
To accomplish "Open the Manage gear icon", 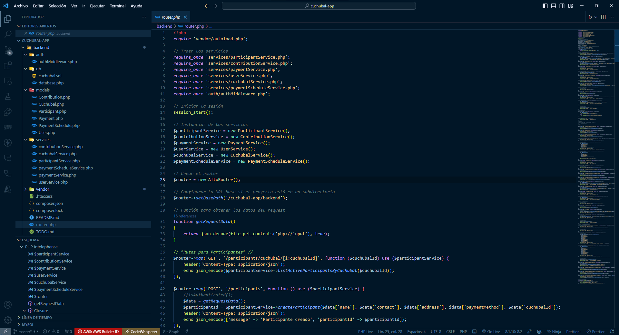I will click(8, 320).
